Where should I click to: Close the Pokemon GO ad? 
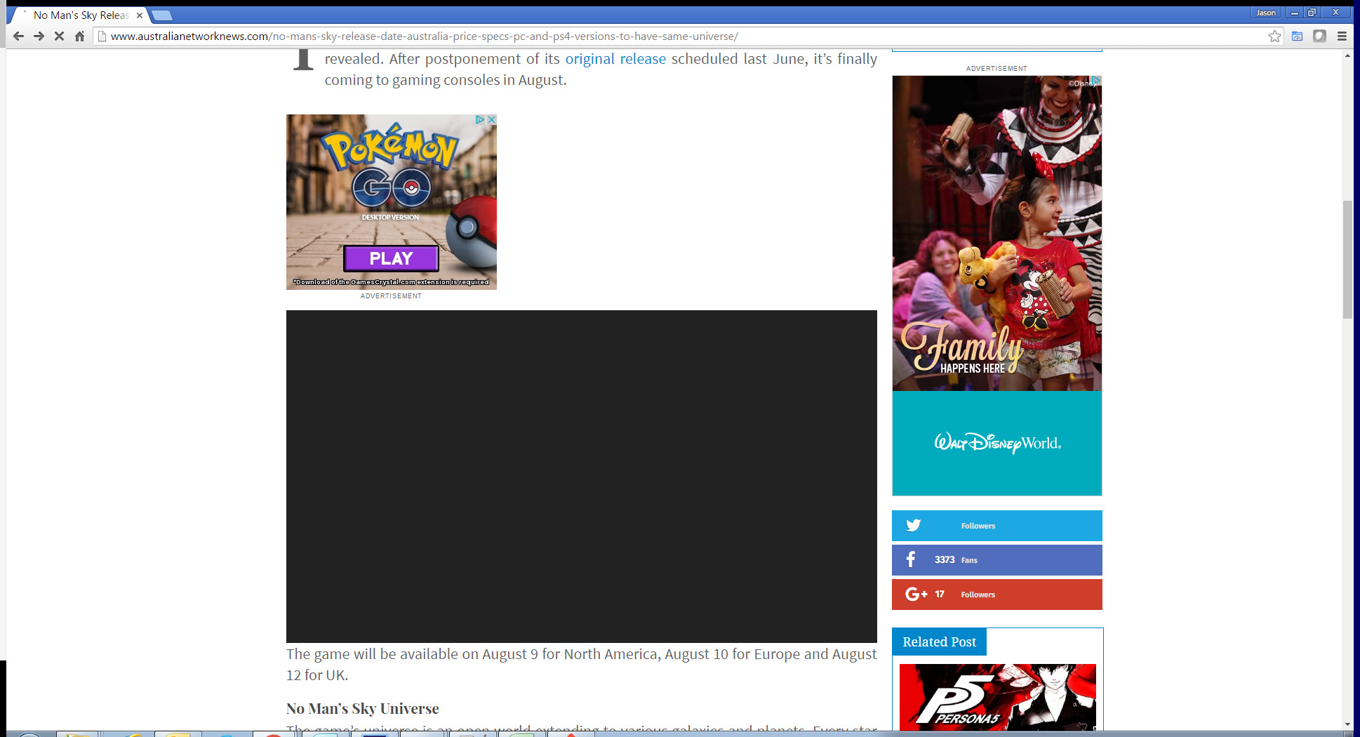(x=491, y=119)
